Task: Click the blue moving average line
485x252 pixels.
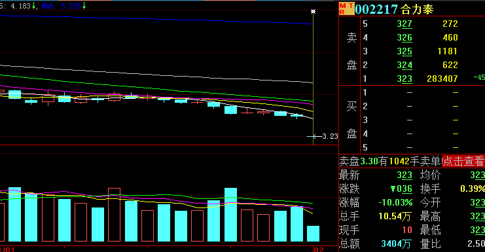Action: coord(154,19)
